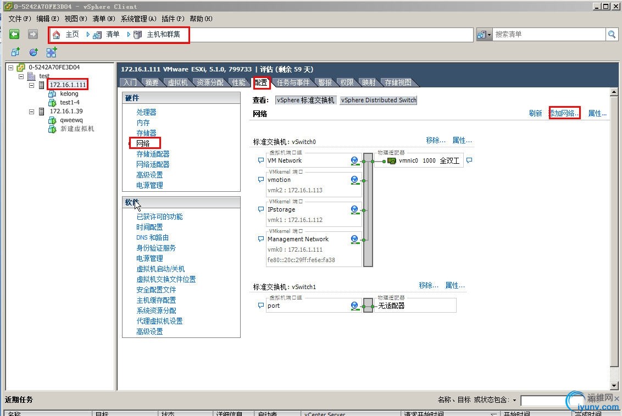Switch to the 存储视图 tab
622x416 pixels.
(x=398, y=82)
